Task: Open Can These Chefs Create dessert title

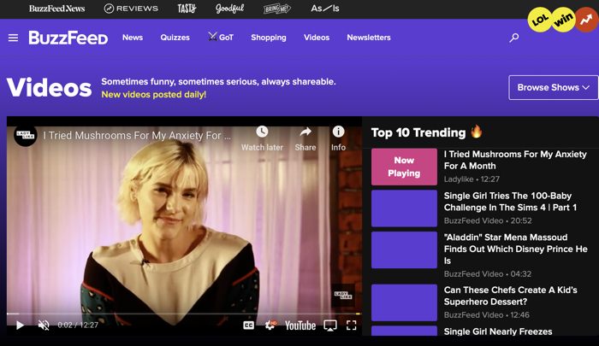Action: coord(510,296)
